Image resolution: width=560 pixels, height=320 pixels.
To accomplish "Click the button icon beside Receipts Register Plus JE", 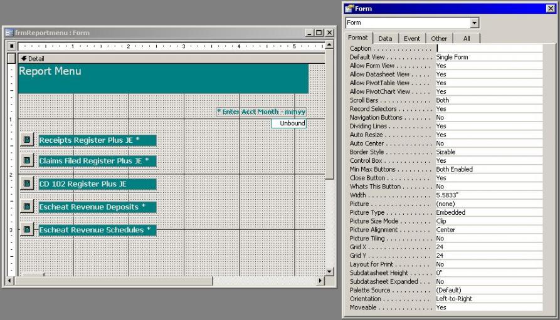I will pyautogui.click(x=27, y=140).
